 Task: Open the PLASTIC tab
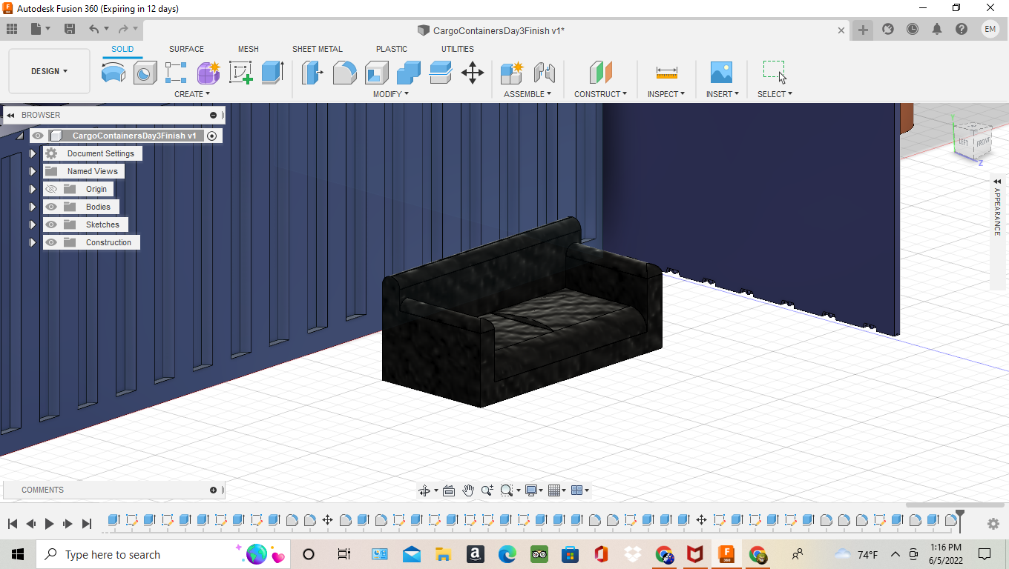click(392, 49)
